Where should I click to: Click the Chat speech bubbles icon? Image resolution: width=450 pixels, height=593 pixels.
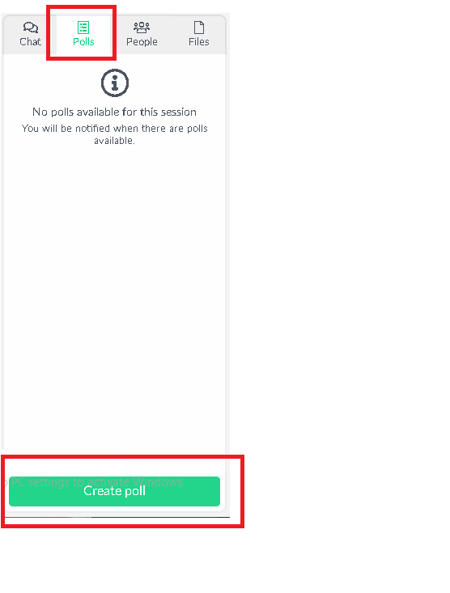coord(30,28)
